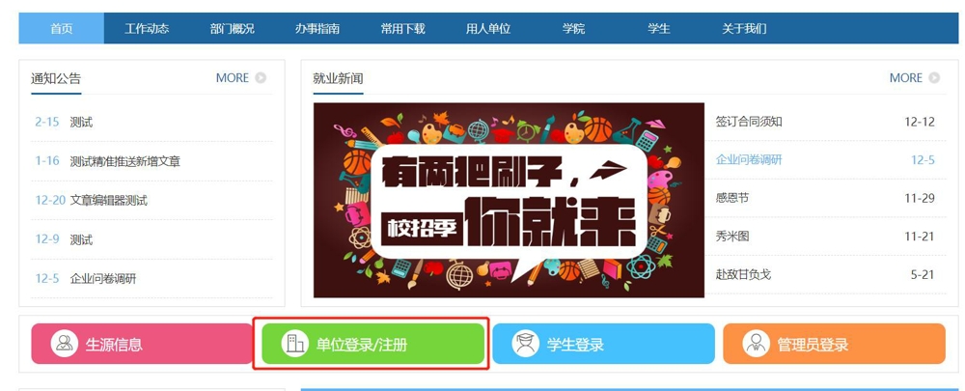The height and width of the screenshot is (391, 965).
Task: Click the administrator icon on 管理员登录
Action: (x=756, y=344)
